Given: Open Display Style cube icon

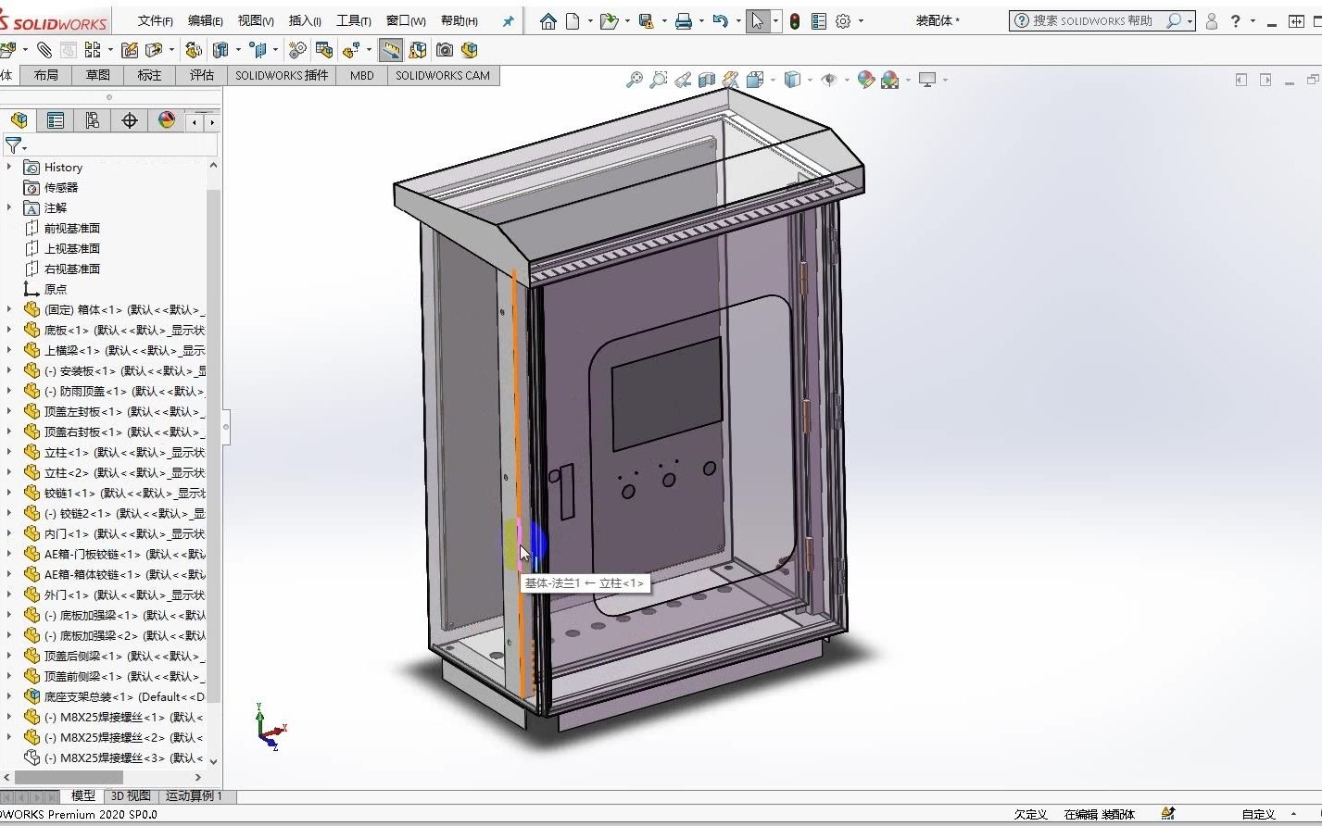Looking at the screenshot, I should pos(792,80).
